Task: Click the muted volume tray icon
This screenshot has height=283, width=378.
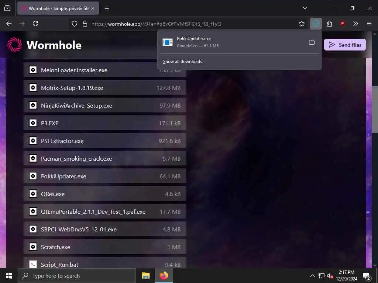Action: (x=330, y=276)
